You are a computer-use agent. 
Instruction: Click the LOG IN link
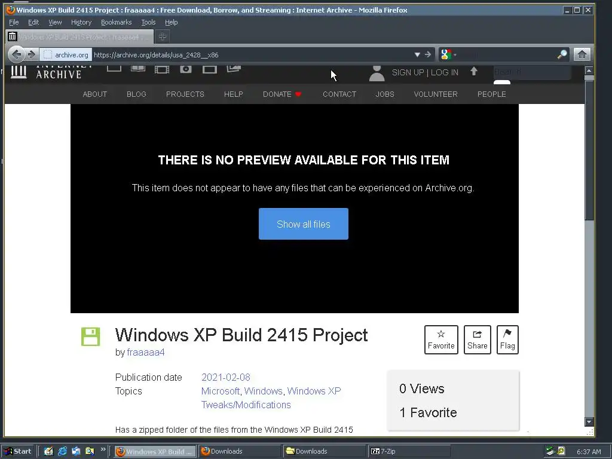pyautogui.click(x=445, y=72)
